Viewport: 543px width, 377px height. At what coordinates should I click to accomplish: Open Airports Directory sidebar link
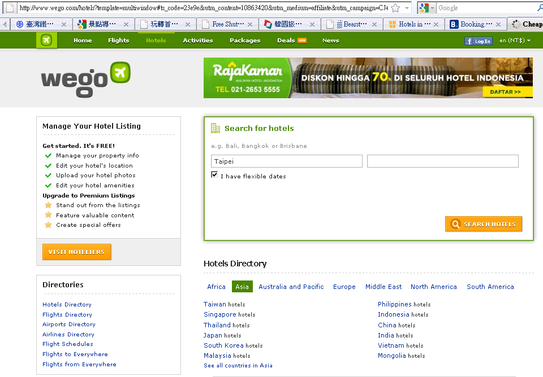pyautogui.click(x=69, y=324)
